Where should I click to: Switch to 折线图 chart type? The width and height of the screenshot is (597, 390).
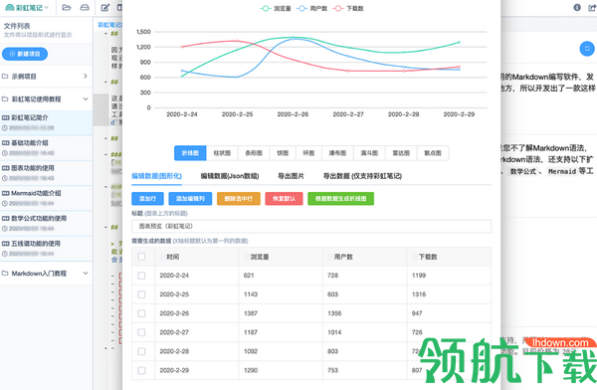[x=190, y=153]
